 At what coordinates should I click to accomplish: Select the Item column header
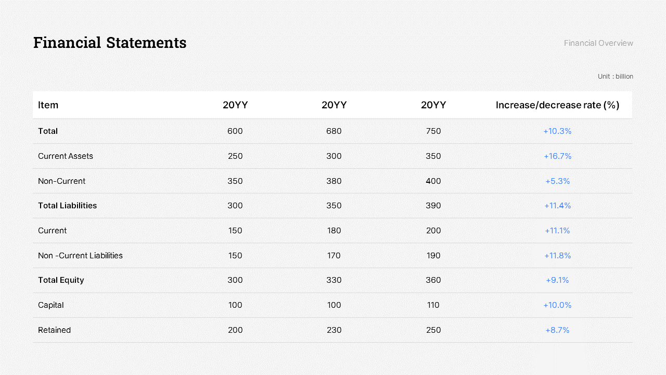click(x=48, y=105)
